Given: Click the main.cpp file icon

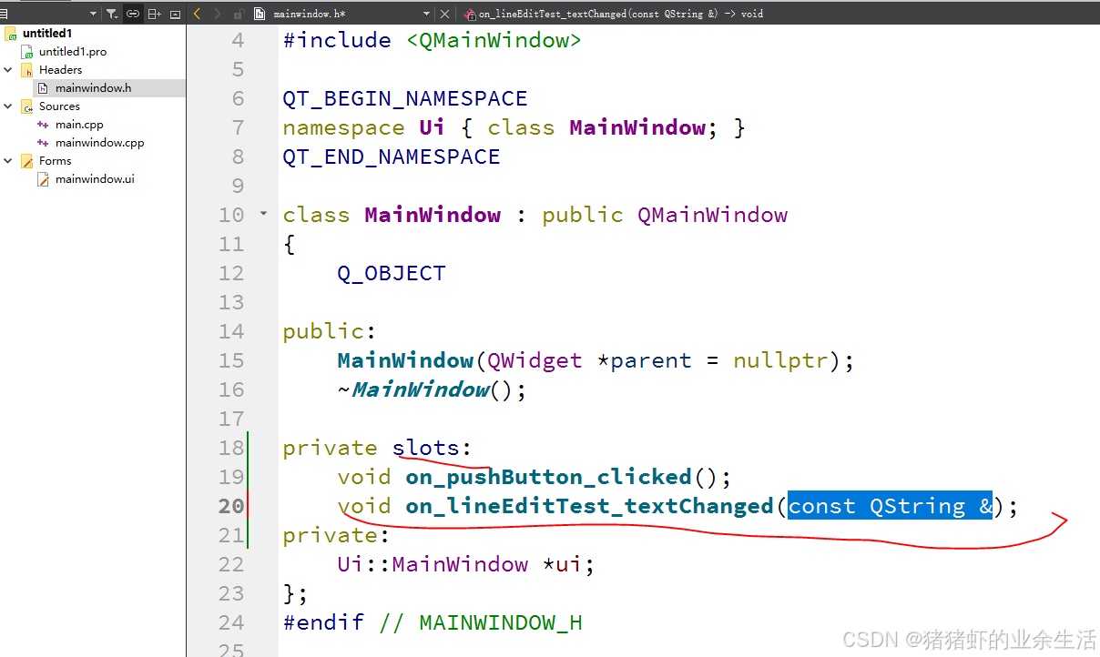Looking at the screenshot, I should 43,125.
